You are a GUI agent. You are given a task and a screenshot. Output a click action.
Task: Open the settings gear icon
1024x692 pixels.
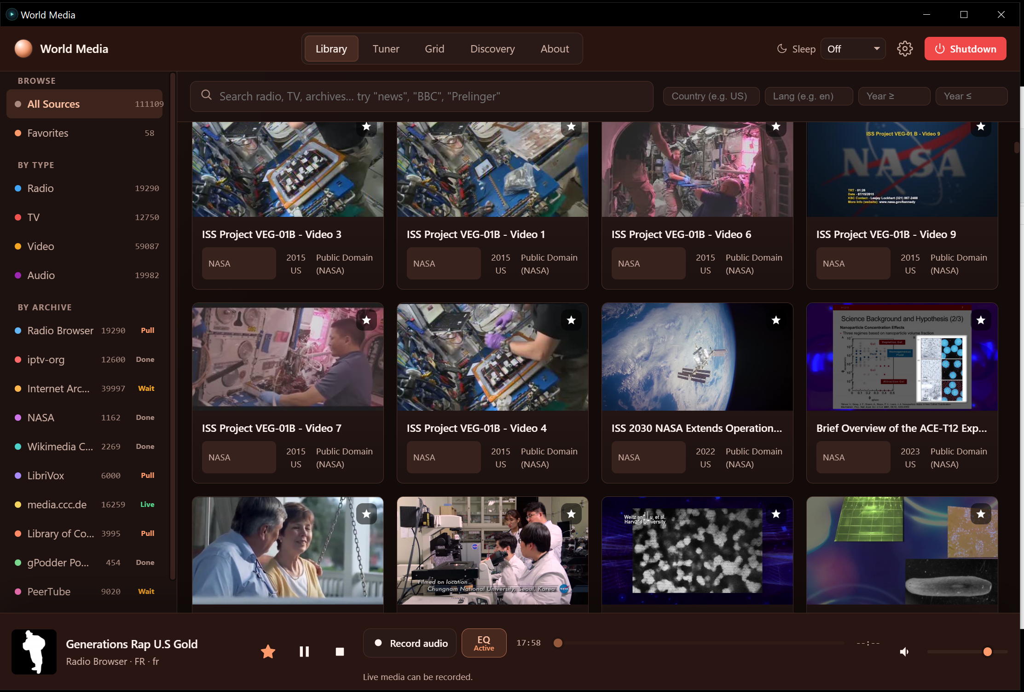pos(904,49)
